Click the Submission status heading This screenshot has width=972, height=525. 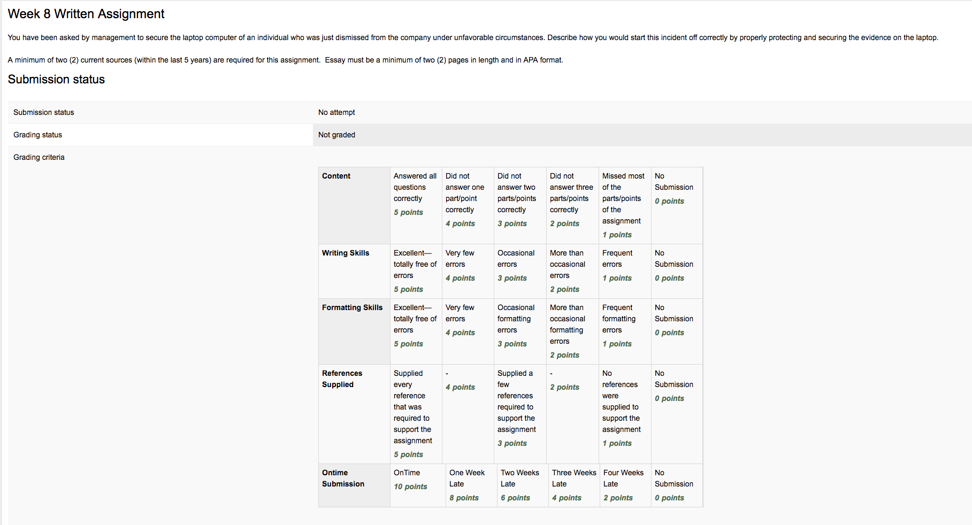click(56, 80)
